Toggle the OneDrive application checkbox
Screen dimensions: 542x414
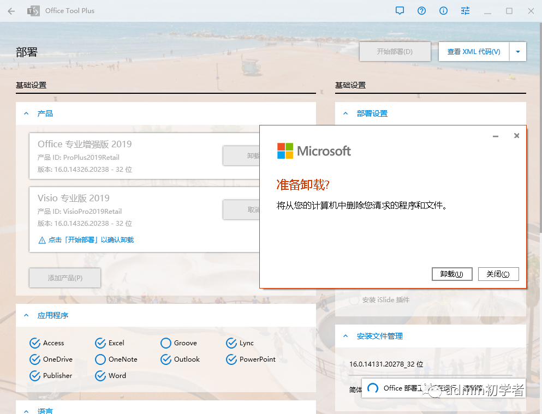[35, 359]
